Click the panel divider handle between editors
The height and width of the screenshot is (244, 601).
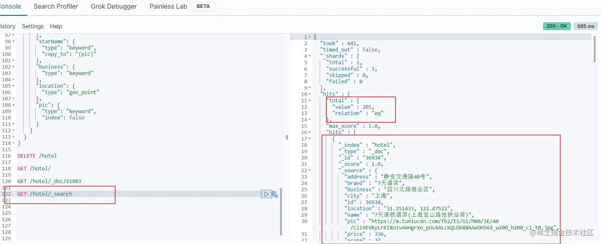click(287, 137)
